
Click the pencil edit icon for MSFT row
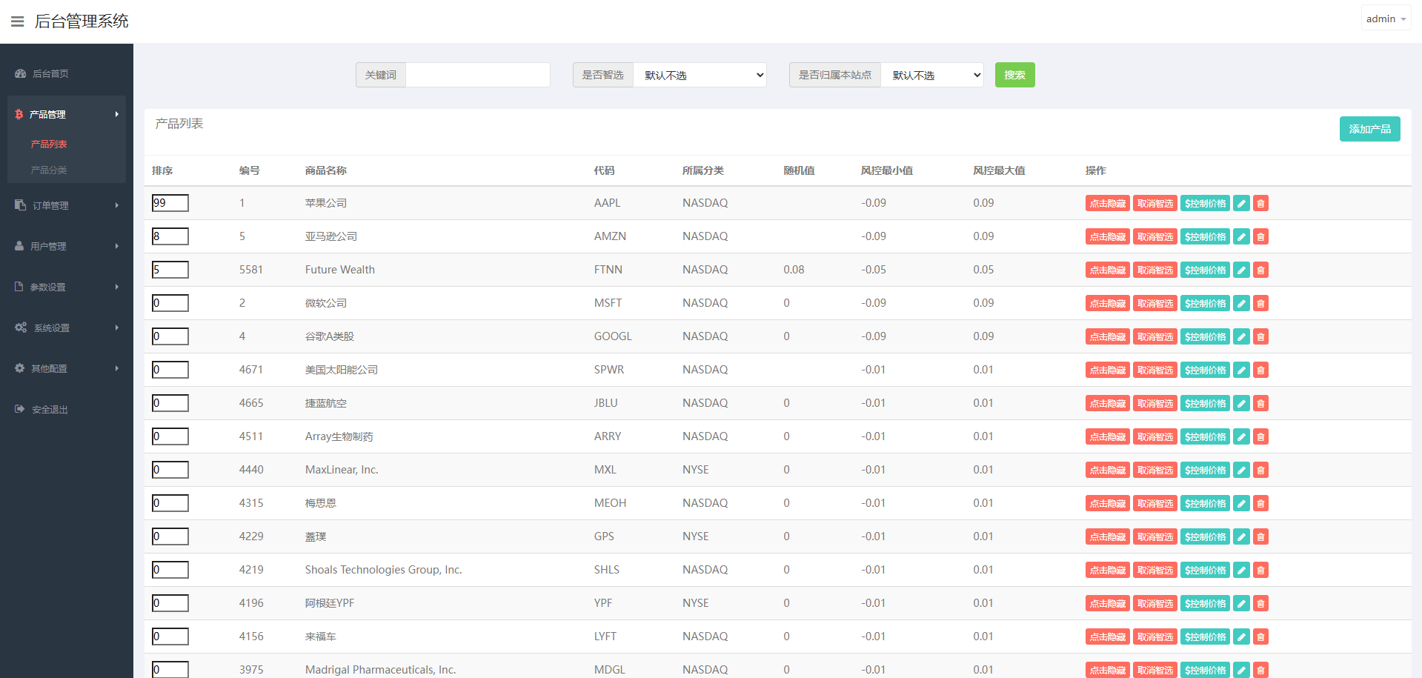pyautogui.click(x=1241, y=304)
